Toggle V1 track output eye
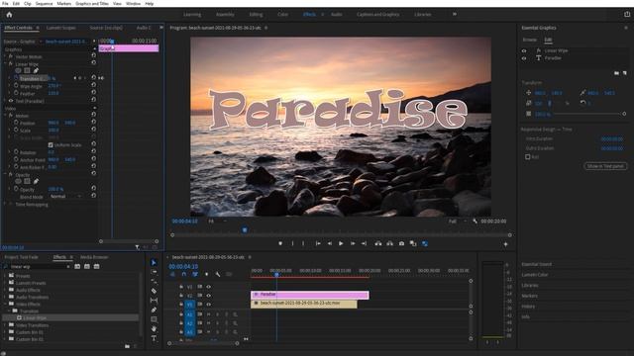 click(x=208, y=305)
